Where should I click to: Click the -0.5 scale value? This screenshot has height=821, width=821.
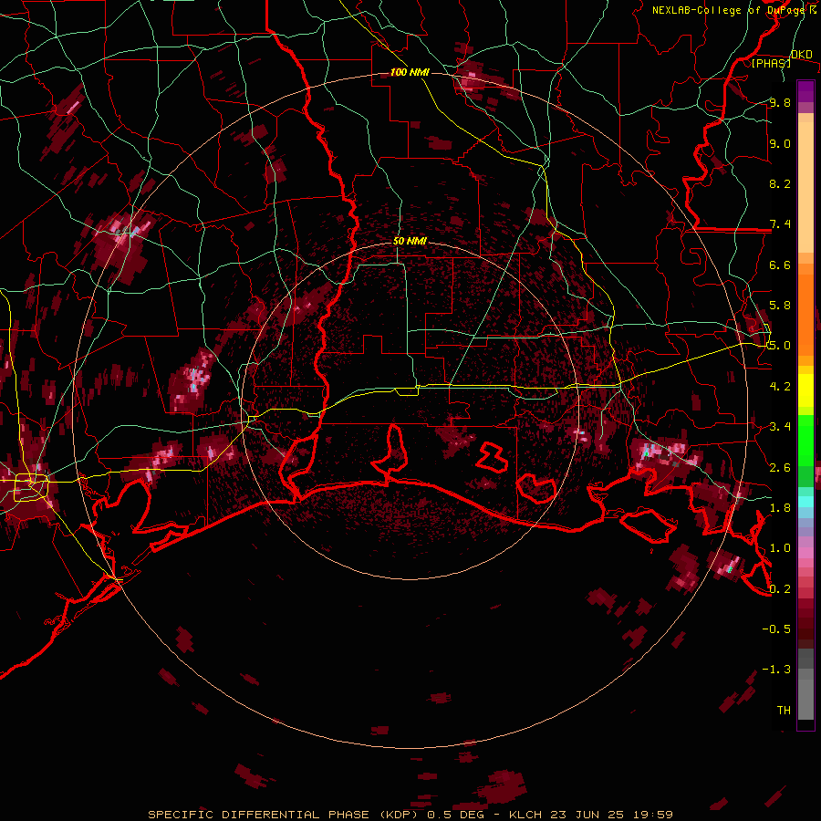[x=776, y=629]
